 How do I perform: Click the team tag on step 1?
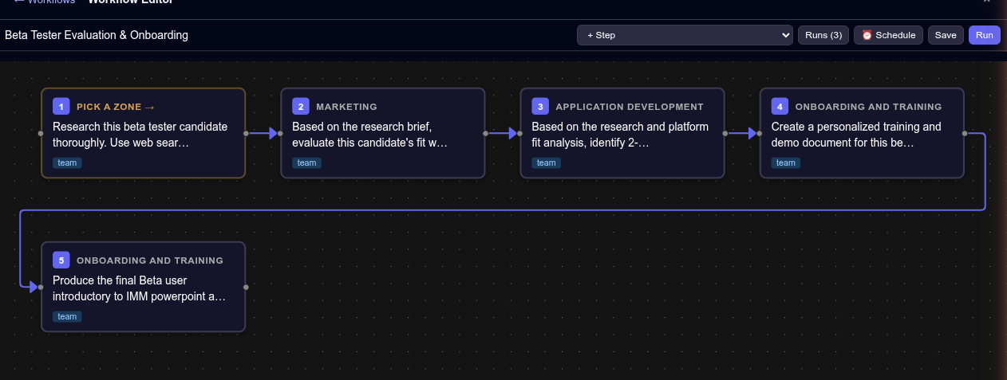tap(67, 163)
